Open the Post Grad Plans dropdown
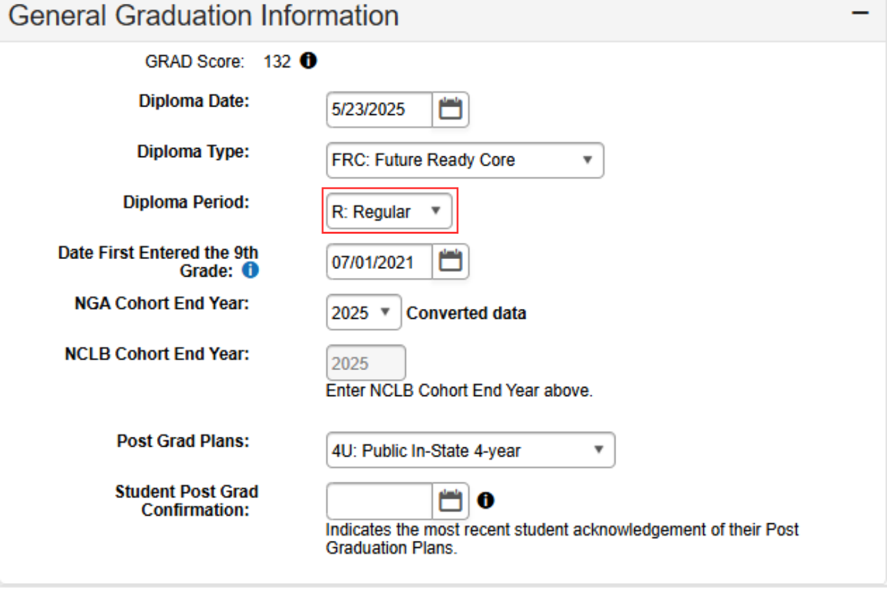 pyautogui.click(x=469, y=450)
